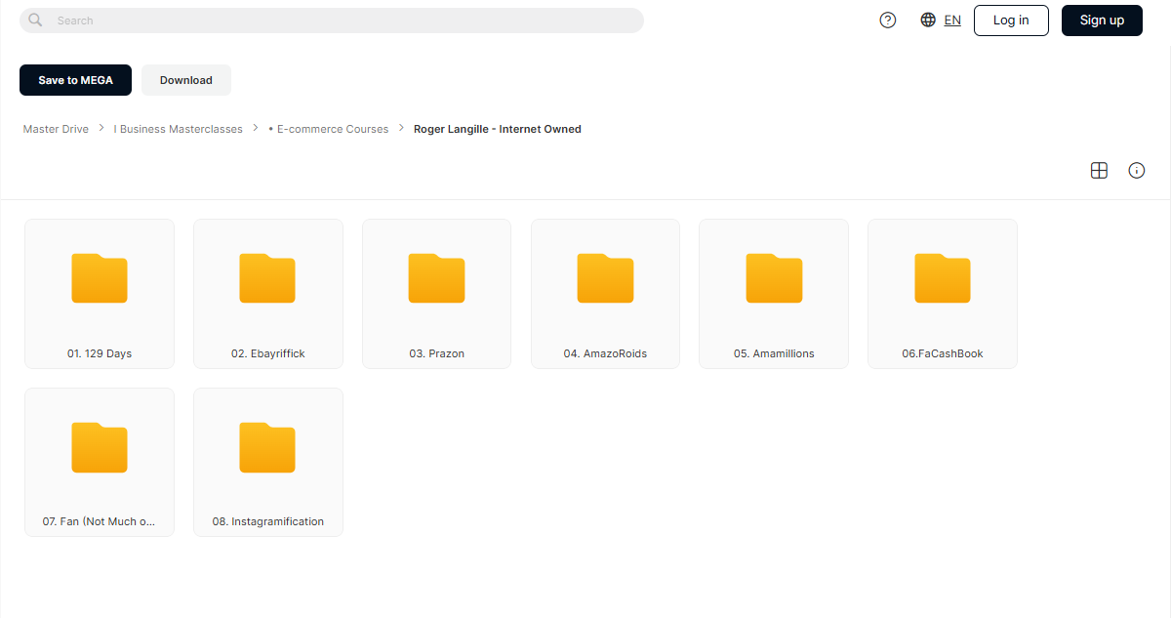The width and height of the screenshot is (1171, 618).
Task: Select the "01. 129 Days" folder name
Action: pos(100,353)
